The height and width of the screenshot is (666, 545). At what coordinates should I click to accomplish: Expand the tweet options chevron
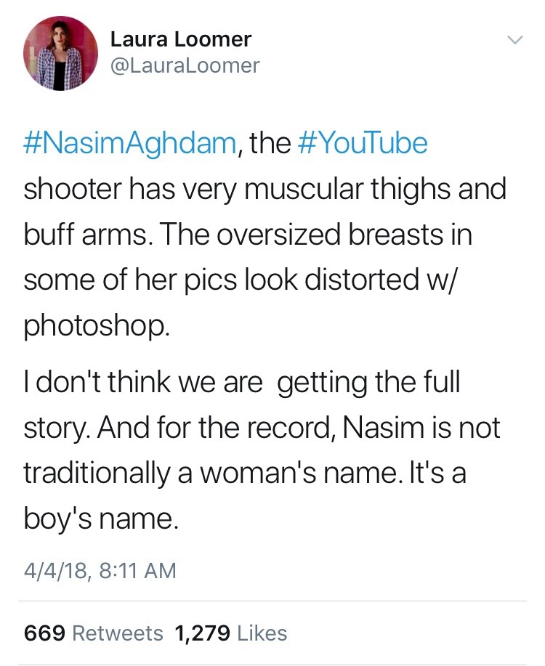tap(513, 40)
